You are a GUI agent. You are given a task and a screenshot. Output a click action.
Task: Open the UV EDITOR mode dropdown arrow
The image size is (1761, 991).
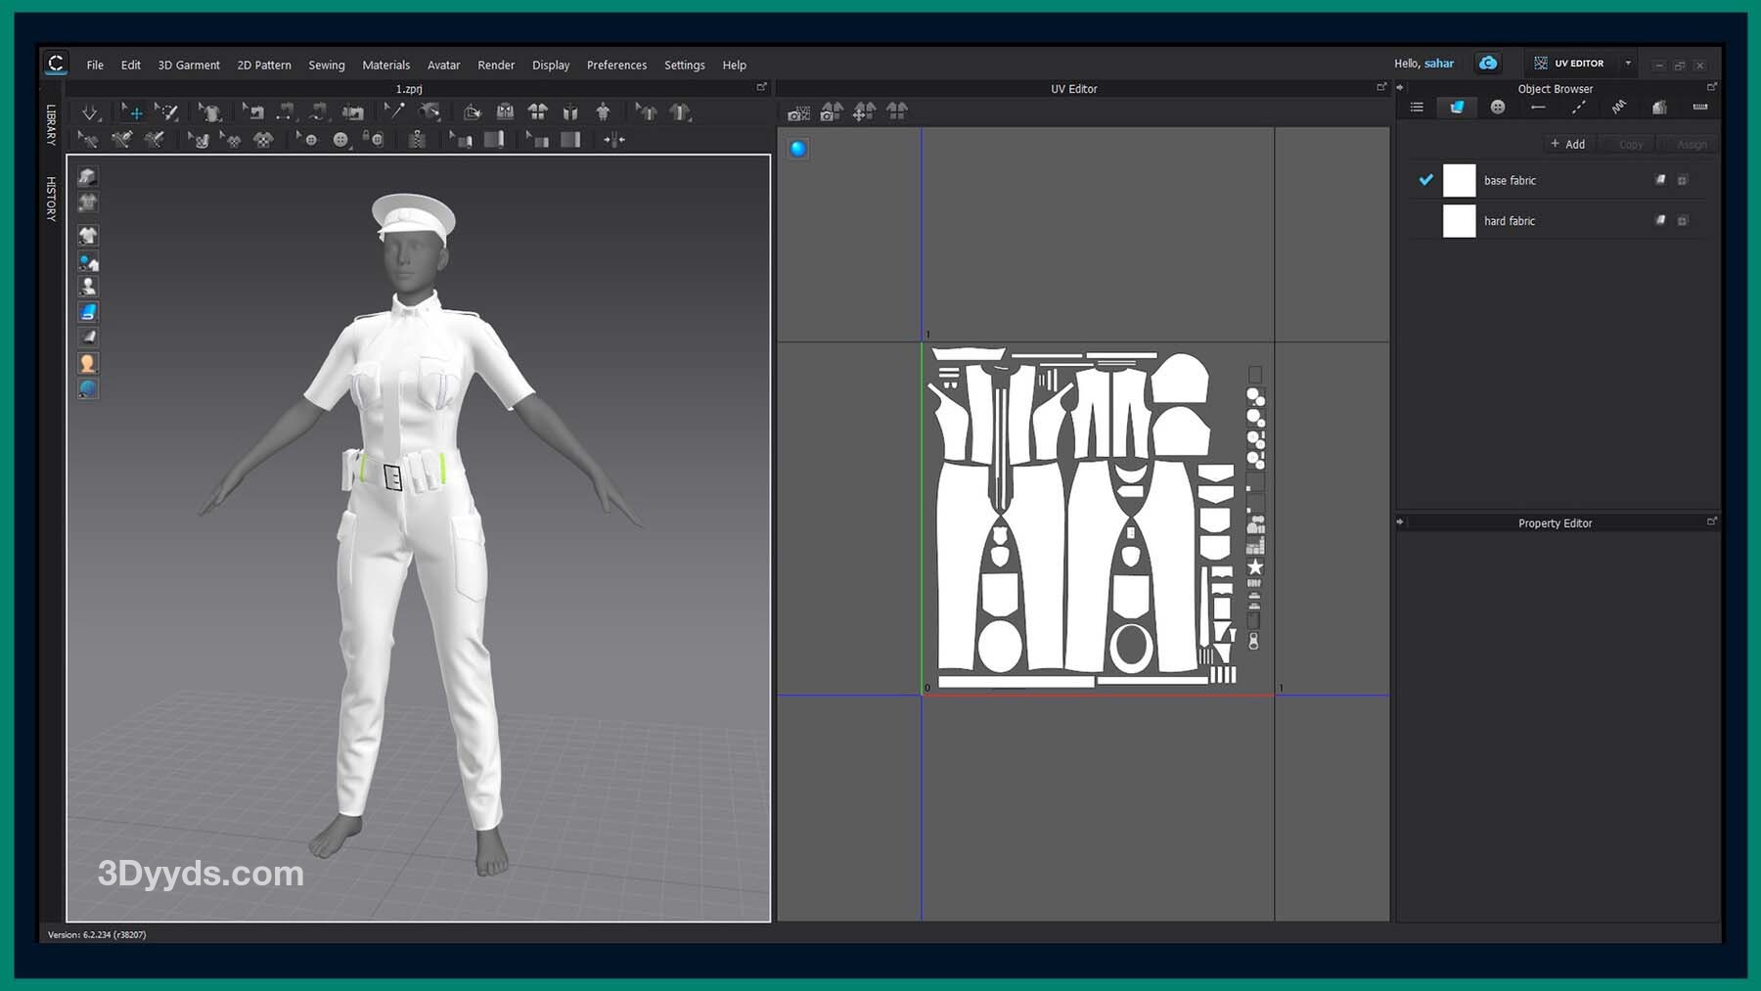click(1628, 64)
